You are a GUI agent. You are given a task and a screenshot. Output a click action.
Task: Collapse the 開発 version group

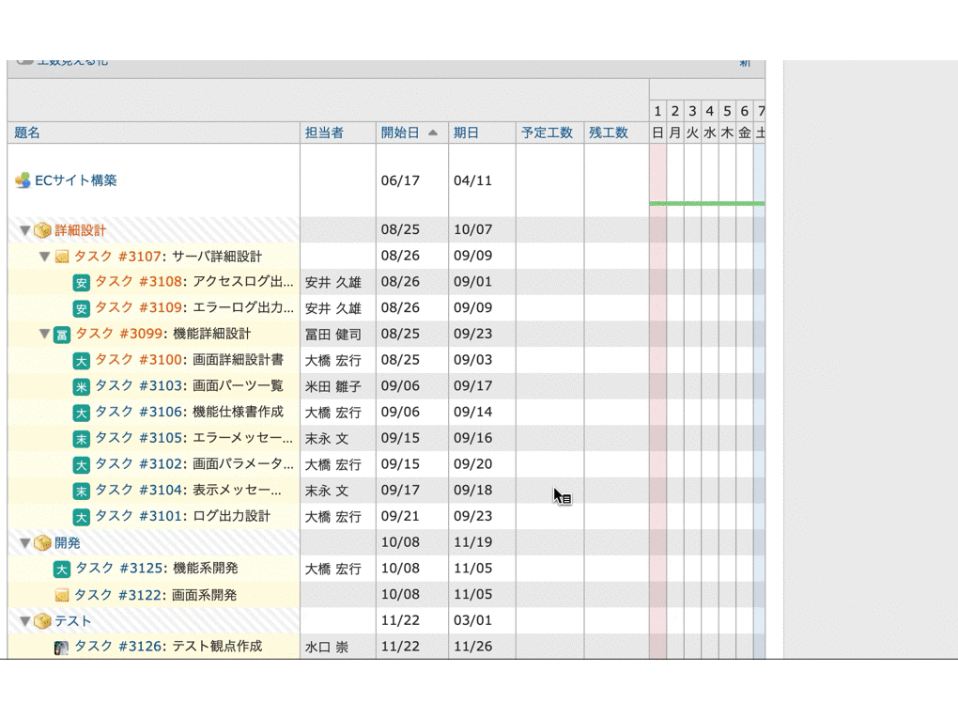(25, 543)
